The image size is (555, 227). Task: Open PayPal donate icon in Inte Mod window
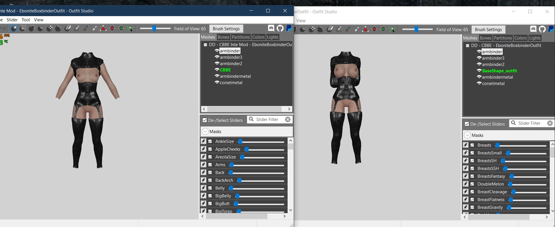click(x=289, y=28)
